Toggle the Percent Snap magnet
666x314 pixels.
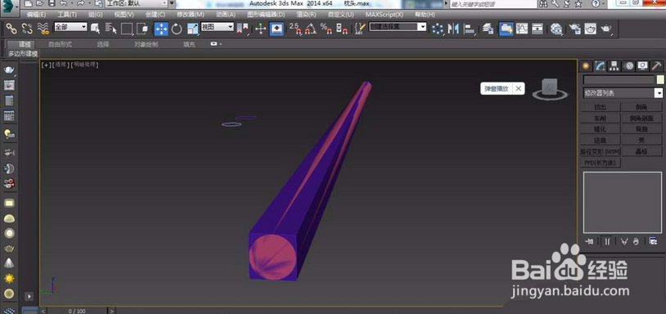coord(326,29)
